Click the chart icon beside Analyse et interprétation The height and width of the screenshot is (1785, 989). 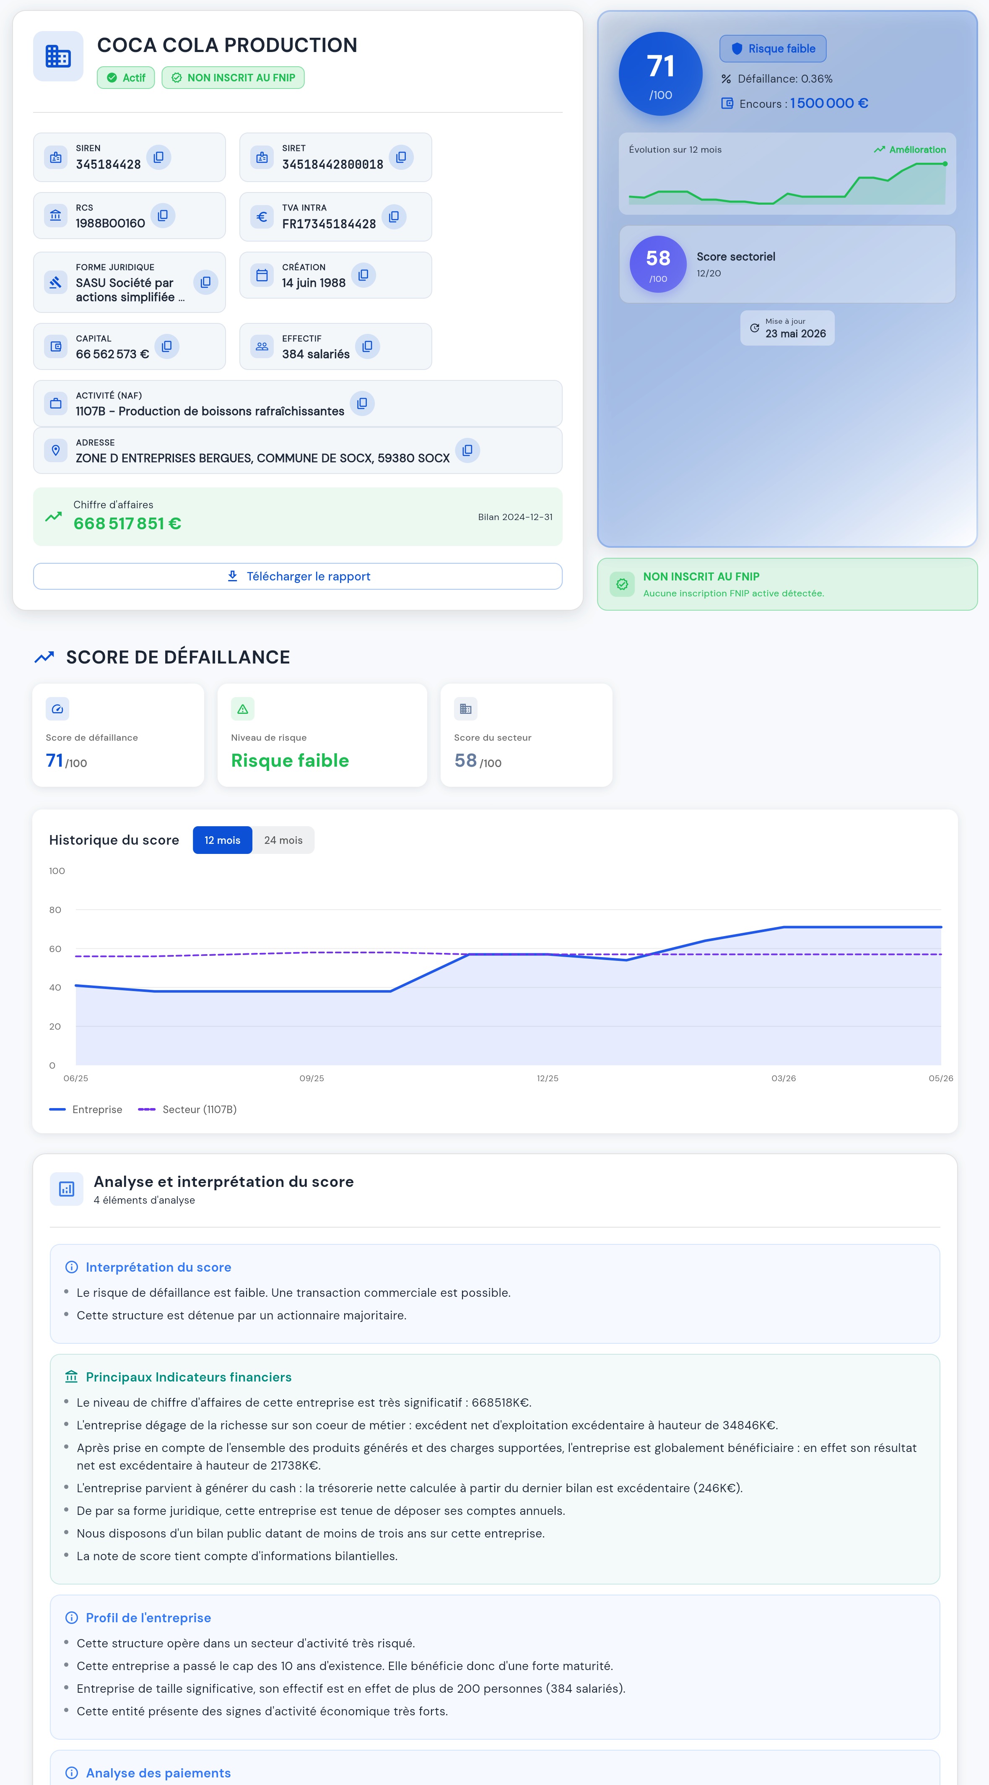(67, 1189)
